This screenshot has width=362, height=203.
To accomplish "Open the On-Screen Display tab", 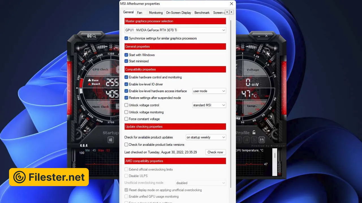I will coord(178,13).
